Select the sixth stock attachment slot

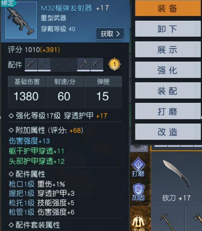tap(97, 65)
